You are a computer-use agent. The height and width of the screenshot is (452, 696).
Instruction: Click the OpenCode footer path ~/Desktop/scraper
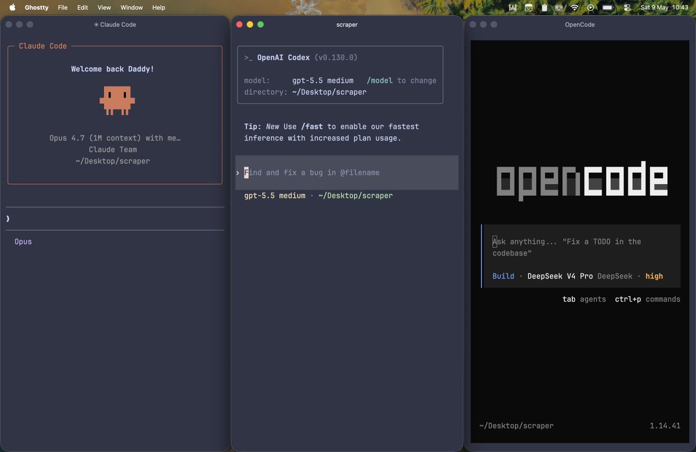pos(516,426)
